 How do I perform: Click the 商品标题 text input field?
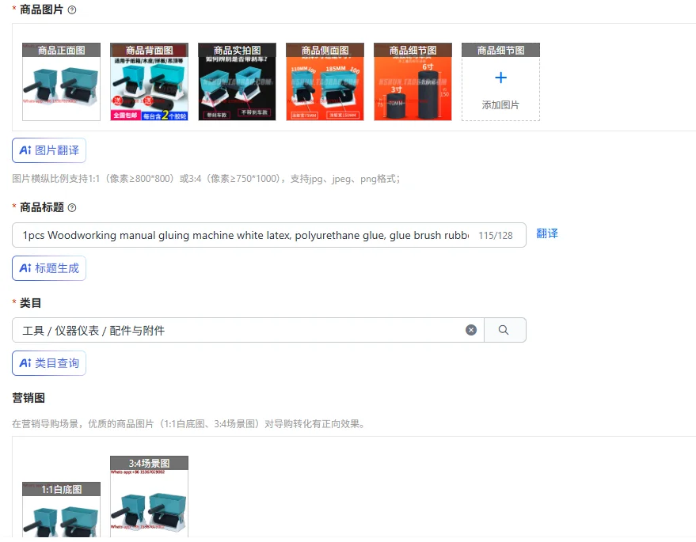269,235
